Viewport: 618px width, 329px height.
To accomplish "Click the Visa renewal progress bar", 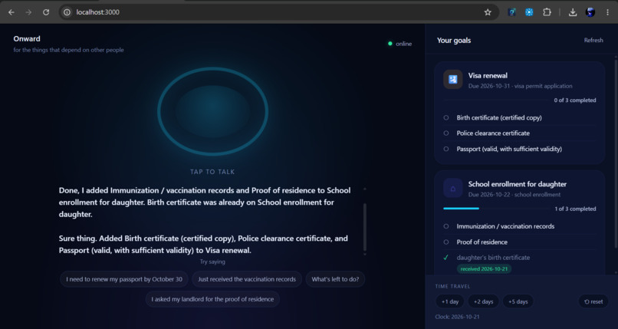I will pyautogui.click(x=497, y=100).
